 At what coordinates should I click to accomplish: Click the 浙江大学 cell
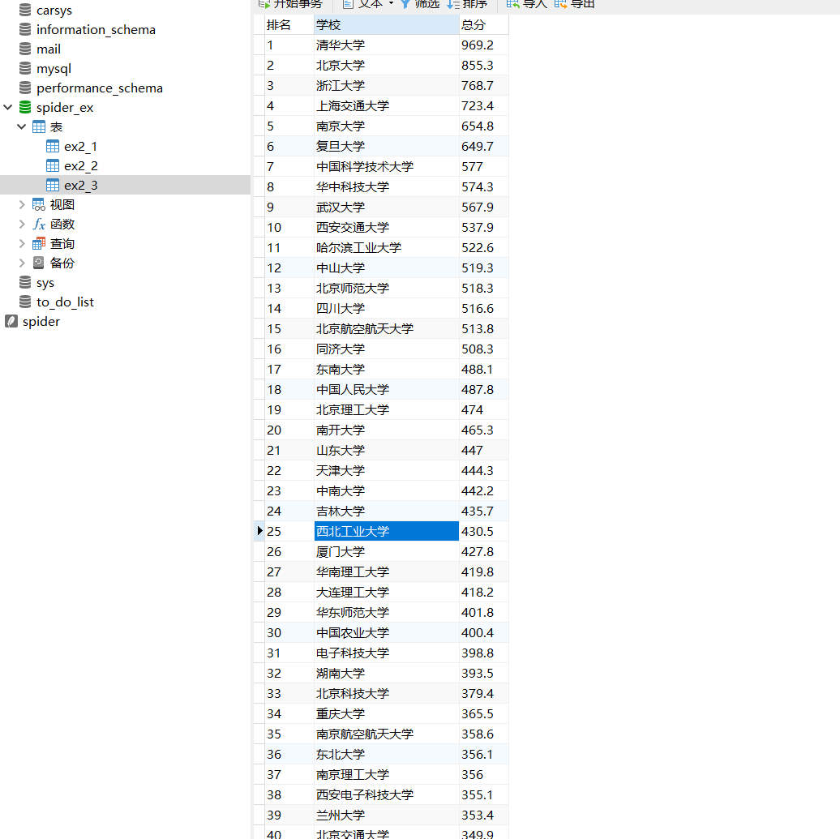386,86
